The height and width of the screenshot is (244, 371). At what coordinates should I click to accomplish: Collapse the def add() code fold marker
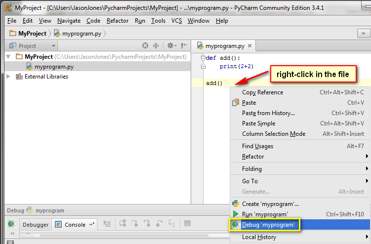203,58
